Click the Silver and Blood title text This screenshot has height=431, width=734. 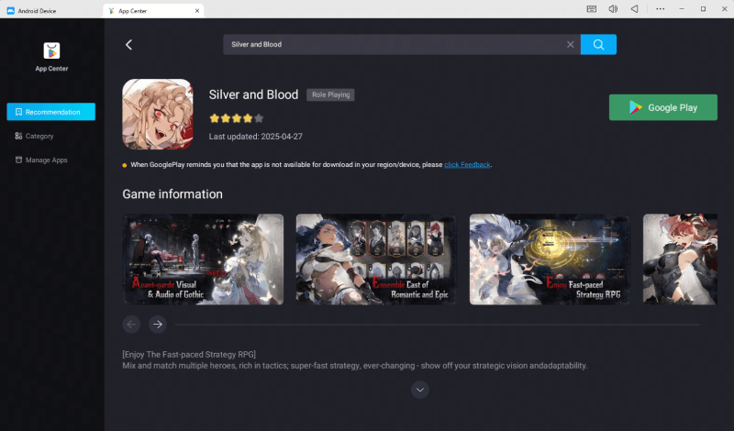click(x=253, y=94)
